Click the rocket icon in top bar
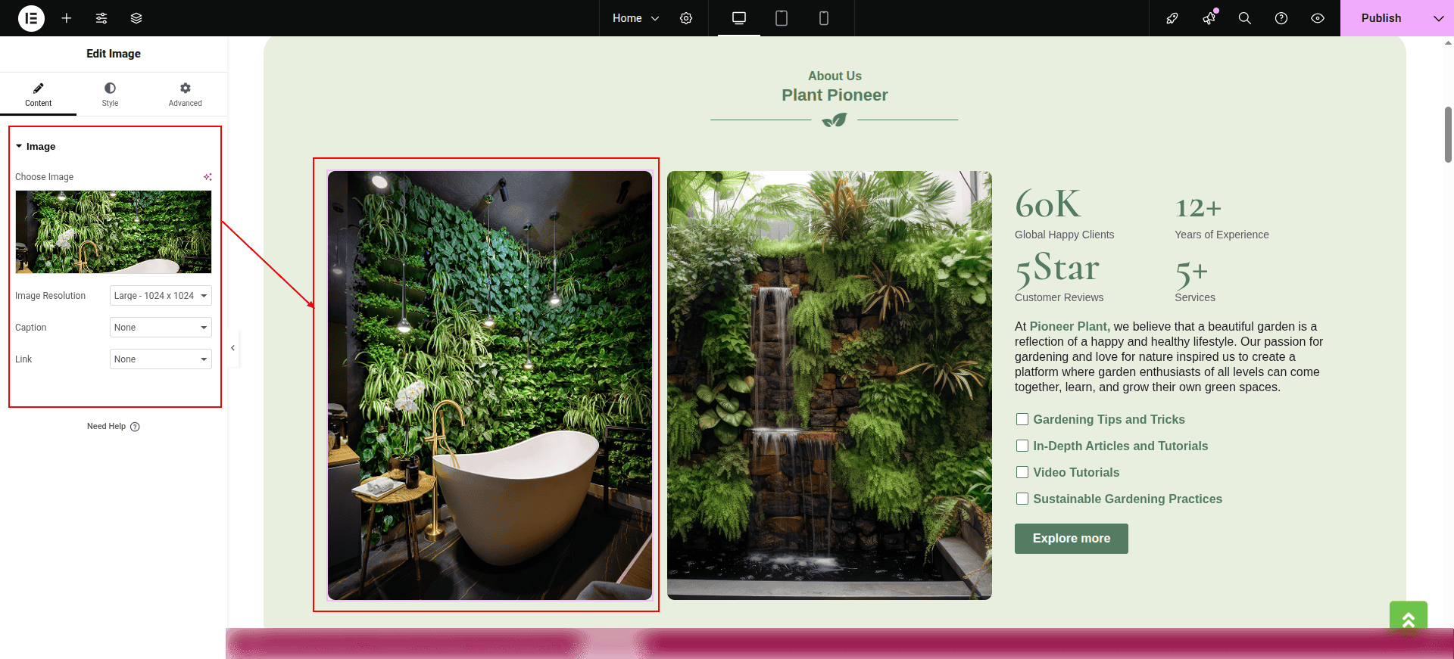 click(1172, 18)
